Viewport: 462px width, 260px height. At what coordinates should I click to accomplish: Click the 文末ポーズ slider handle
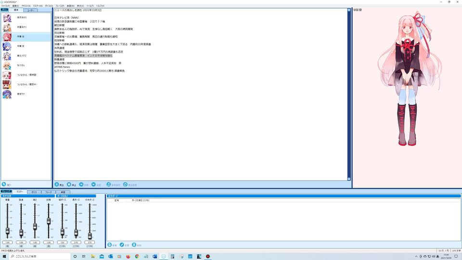90,235
